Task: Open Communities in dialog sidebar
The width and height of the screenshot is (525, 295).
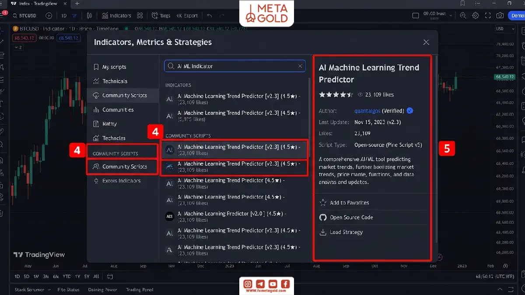Action: (123, 110)
